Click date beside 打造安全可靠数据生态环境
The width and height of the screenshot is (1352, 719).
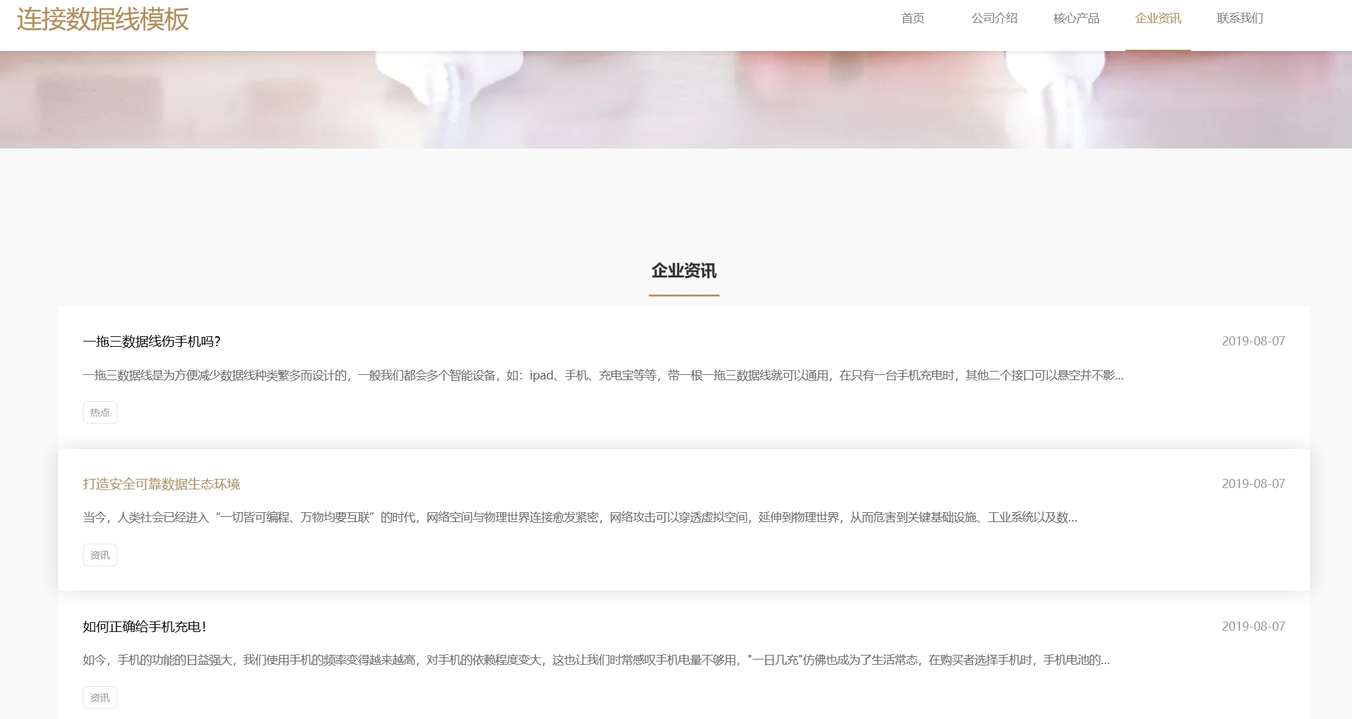[1253, 484]
